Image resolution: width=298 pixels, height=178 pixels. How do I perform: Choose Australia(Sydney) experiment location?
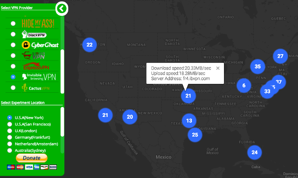coord(10,151)
